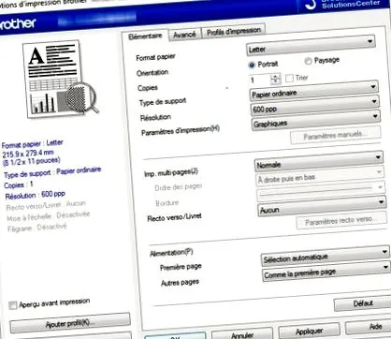Open the Imp. multi-pages dropdown showing Normale
This screenshot has height=339, width=391.
[x=319, y=161]
